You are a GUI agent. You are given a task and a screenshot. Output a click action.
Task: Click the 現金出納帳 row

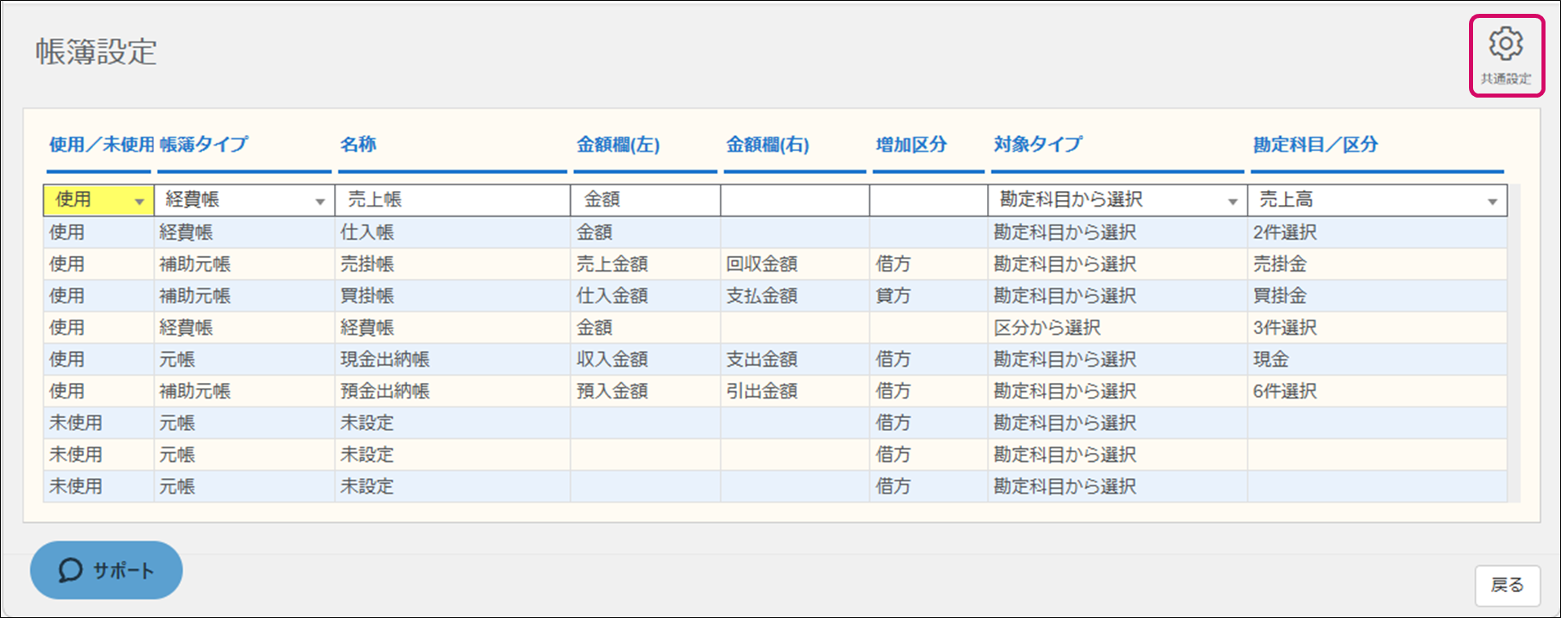pyautogui.click(x=384, y=359)
